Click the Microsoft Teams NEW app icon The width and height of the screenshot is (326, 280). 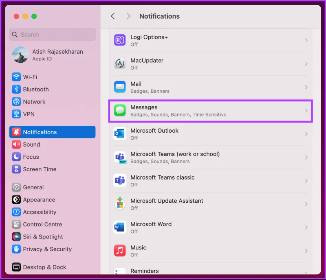pos(120,157)
